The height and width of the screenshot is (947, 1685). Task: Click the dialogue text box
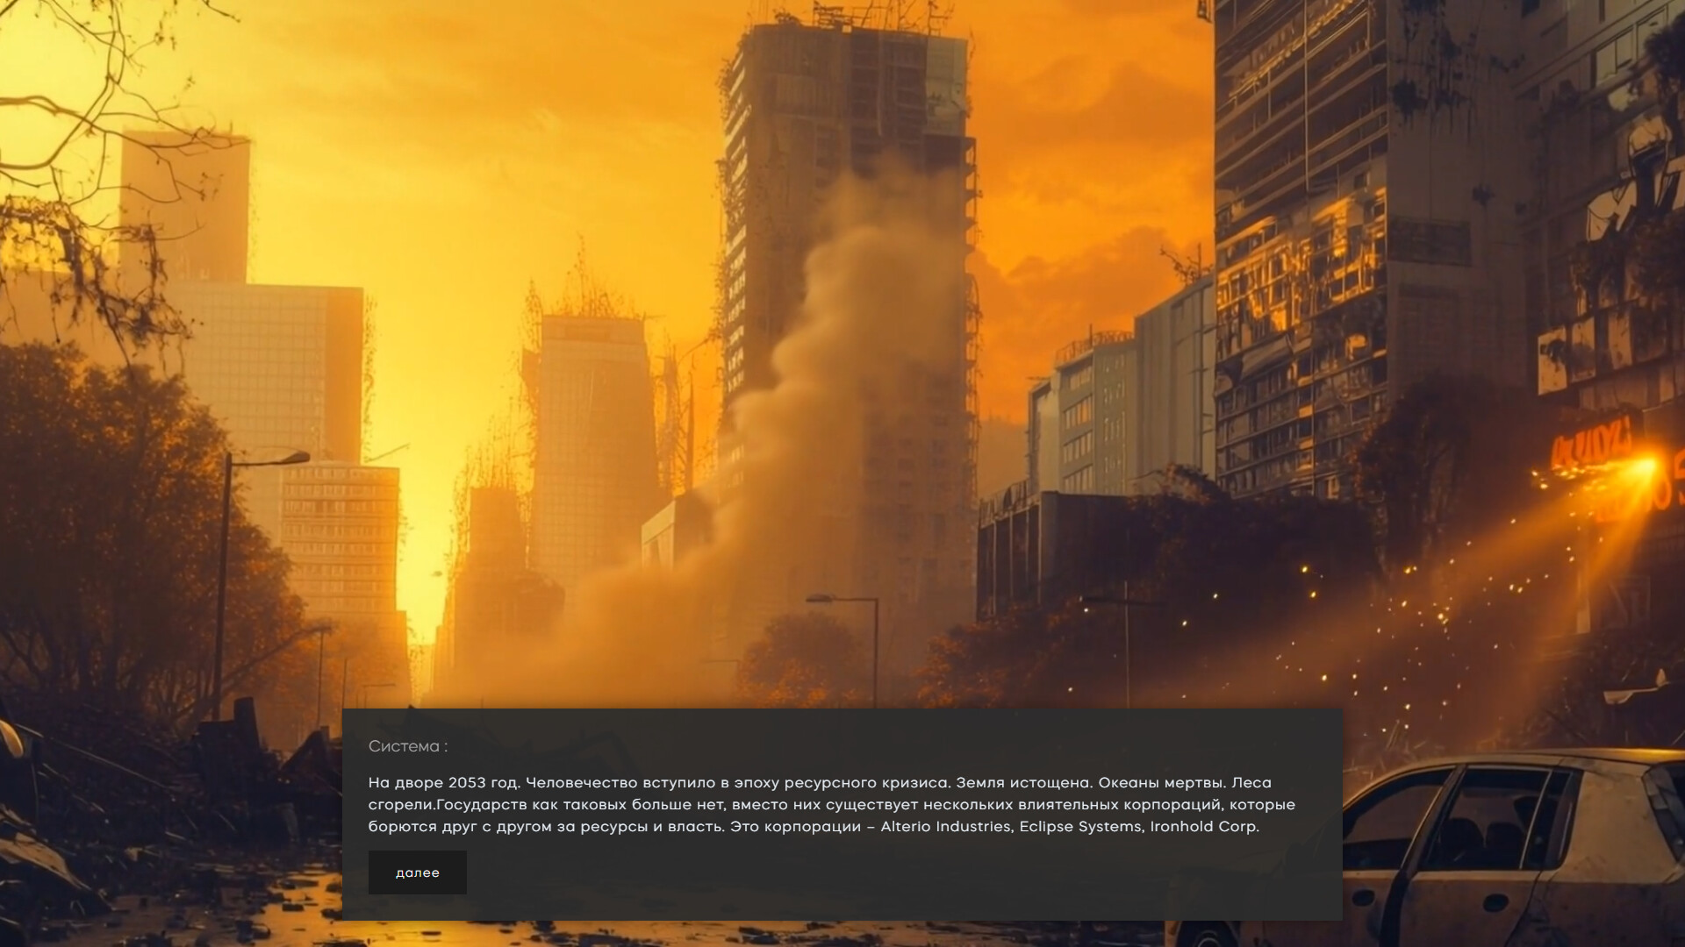834,802
